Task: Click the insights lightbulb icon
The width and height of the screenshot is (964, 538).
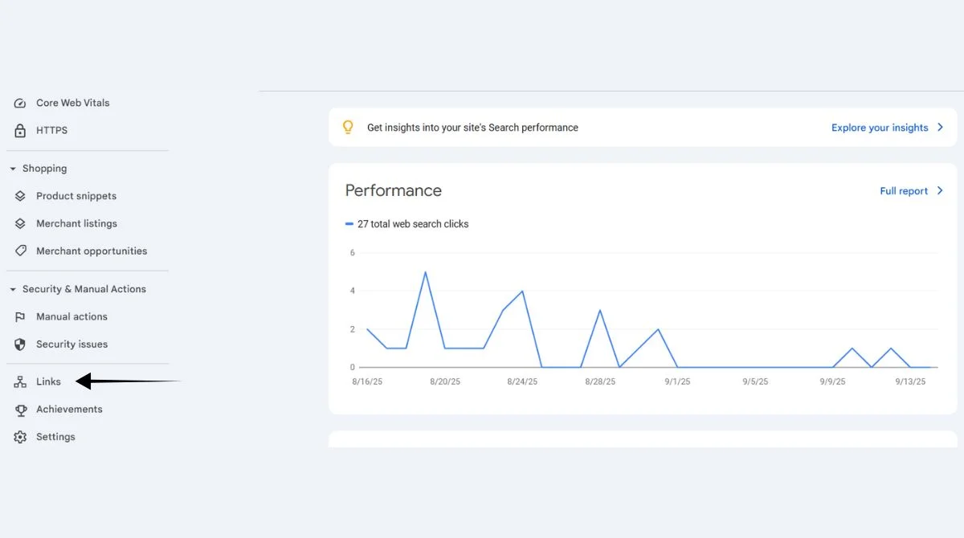Action: pos(348,127)
